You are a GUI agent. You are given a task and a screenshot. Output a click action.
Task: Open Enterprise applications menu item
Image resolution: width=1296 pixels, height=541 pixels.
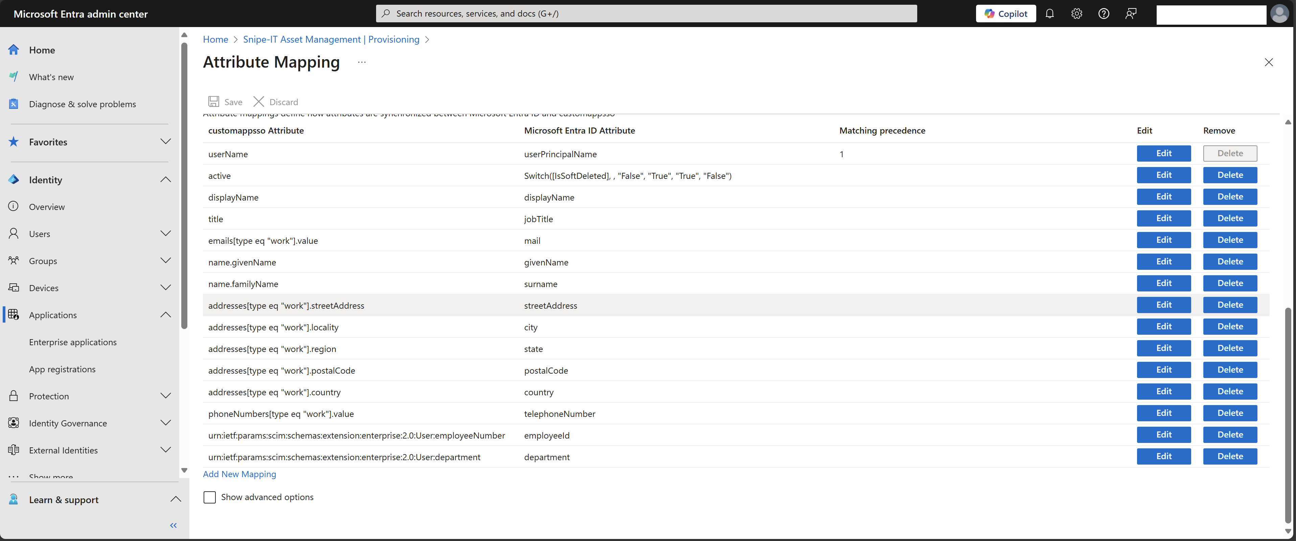coord(73,342)
